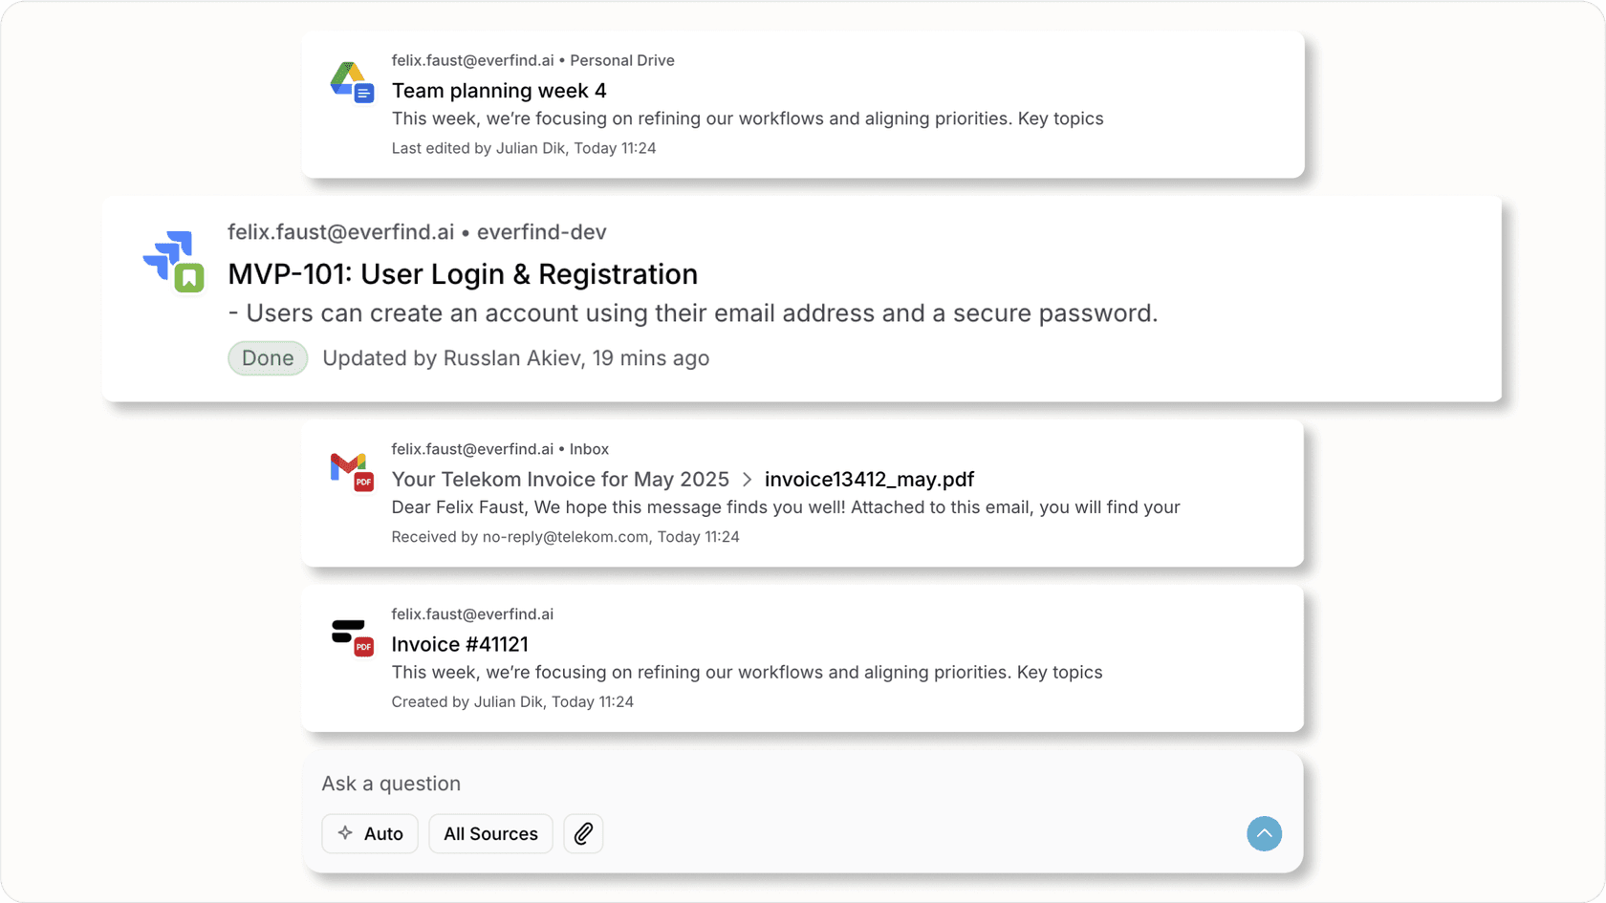Click the PDF badge on the Gmail result icon
Screen dimensions: 1606x903
click(x=365, y=481)
